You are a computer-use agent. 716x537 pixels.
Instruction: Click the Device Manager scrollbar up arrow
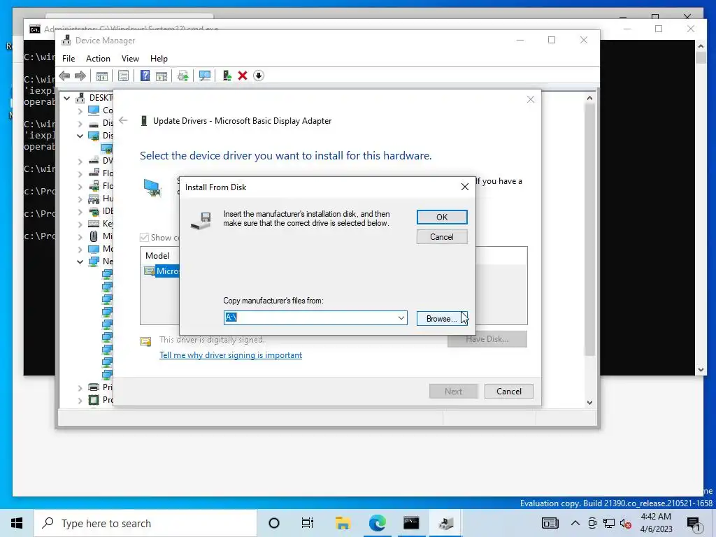[x=589, y=98]
